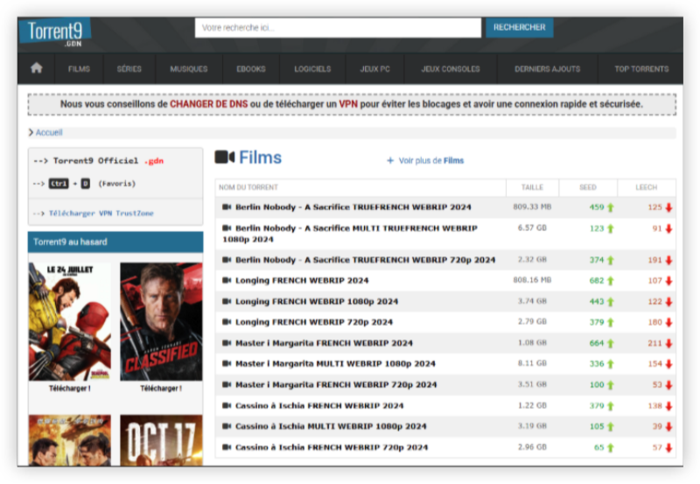The image size is (700, 484).
Task: Click the Torrent9 logo
Action: [x=55, y=32]
